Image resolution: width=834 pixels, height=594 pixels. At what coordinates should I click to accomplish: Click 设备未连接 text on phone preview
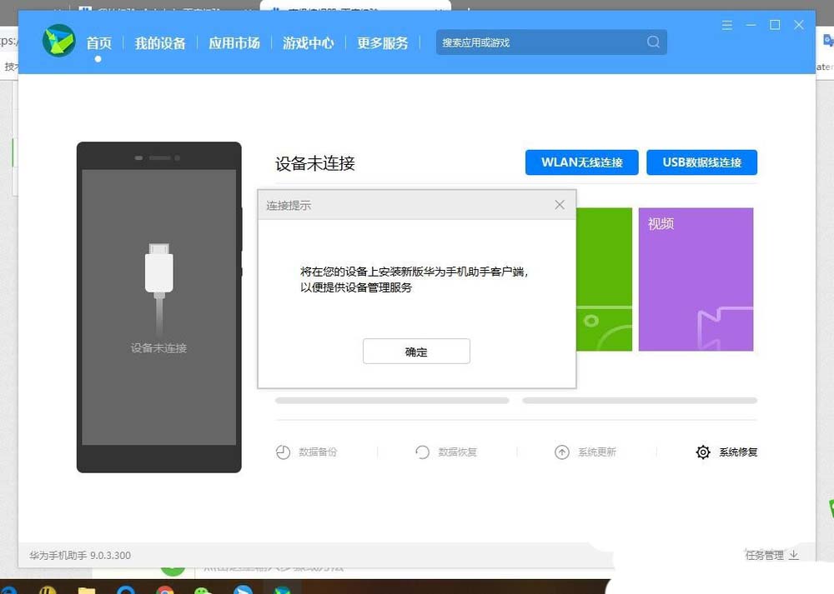[159, 348]
